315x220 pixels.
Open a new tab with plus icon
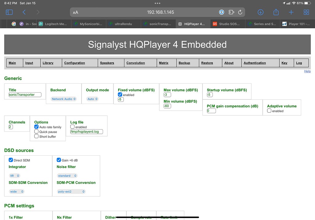pyautogui.click(x=291, y=12)
